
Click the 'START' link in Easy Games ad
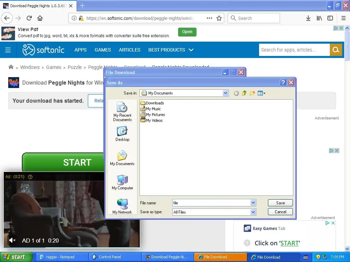[289, 243]
